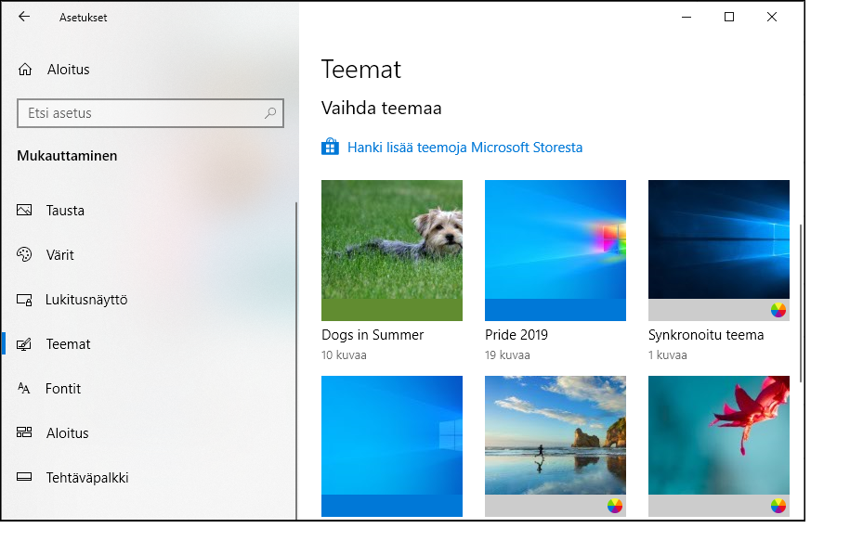Click the Microsoft Store bag icon

331,147
